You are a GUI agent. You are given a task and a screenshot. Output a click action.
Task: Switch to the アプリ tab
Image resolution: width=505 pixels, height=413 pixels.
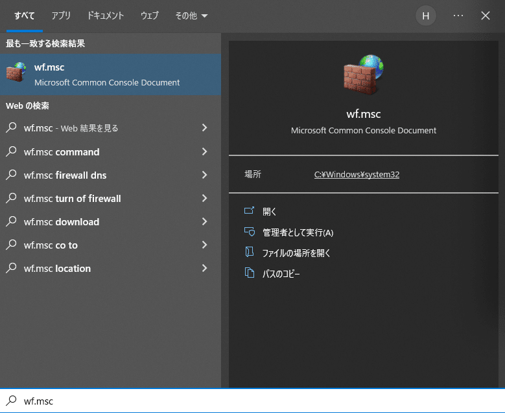[61, 16]
